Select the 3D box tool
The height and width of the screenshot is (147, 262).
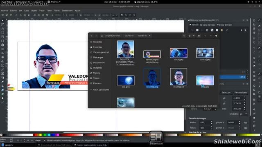click(x=2, y=45)
